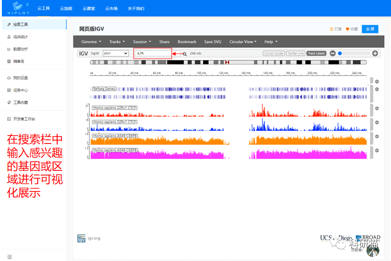
Task: Open the chr1 chromosome dropdown
Action: point(115,53)
